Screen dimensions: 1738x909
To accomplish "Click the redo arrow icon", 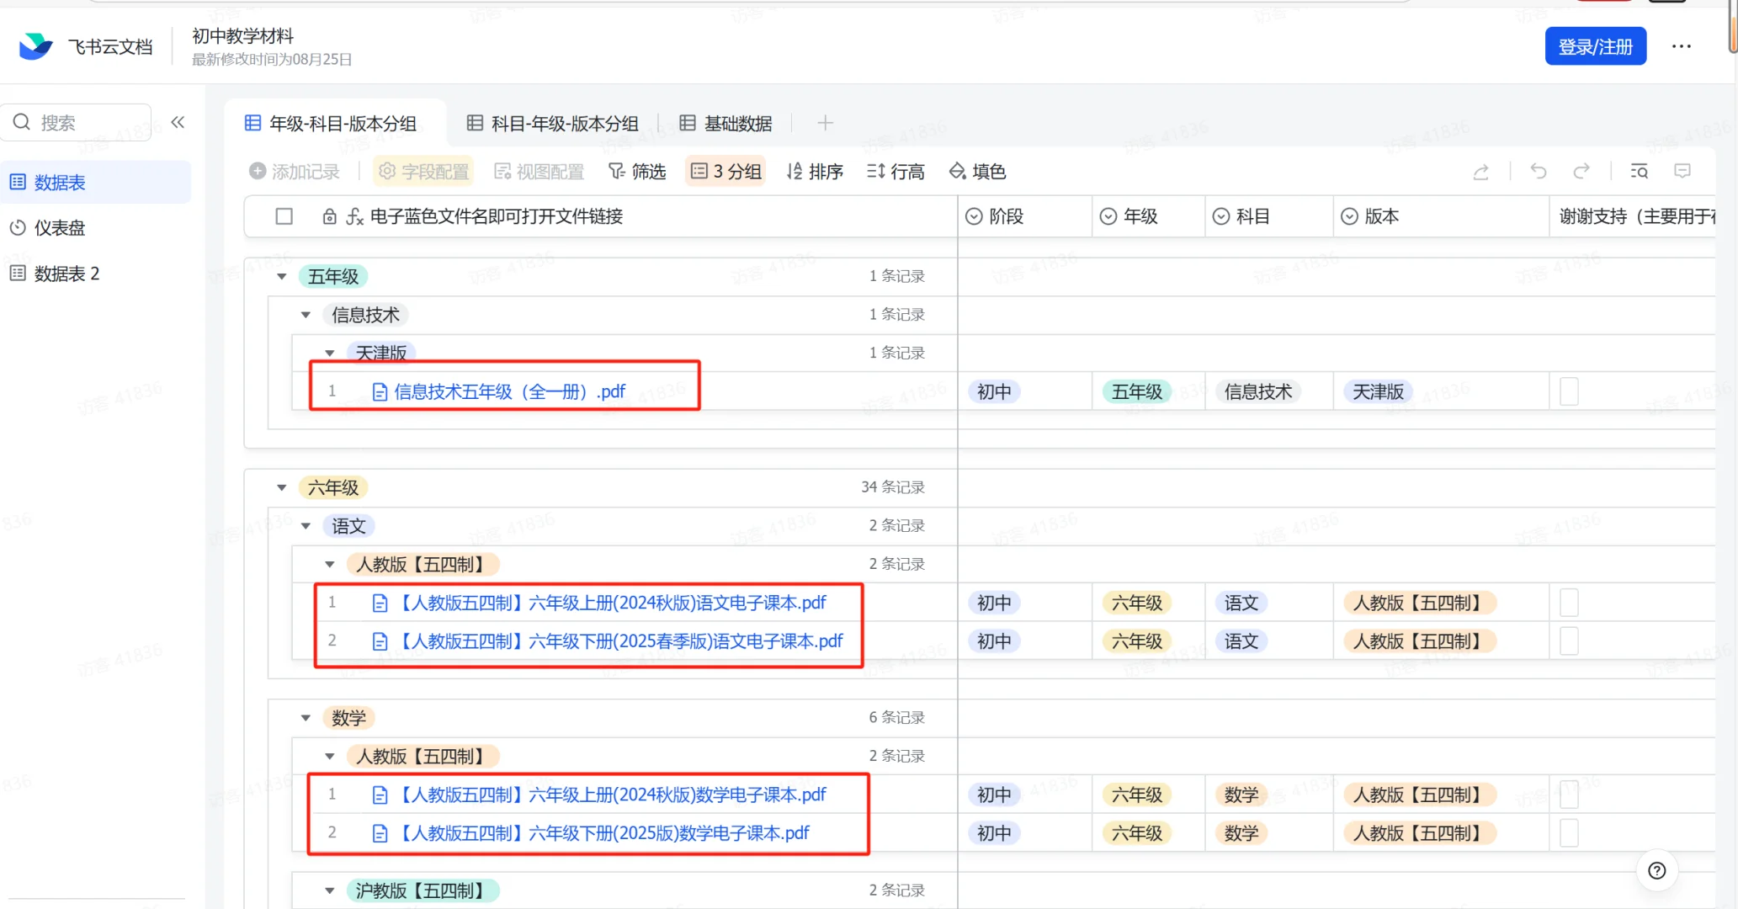I will [1581, 172].
